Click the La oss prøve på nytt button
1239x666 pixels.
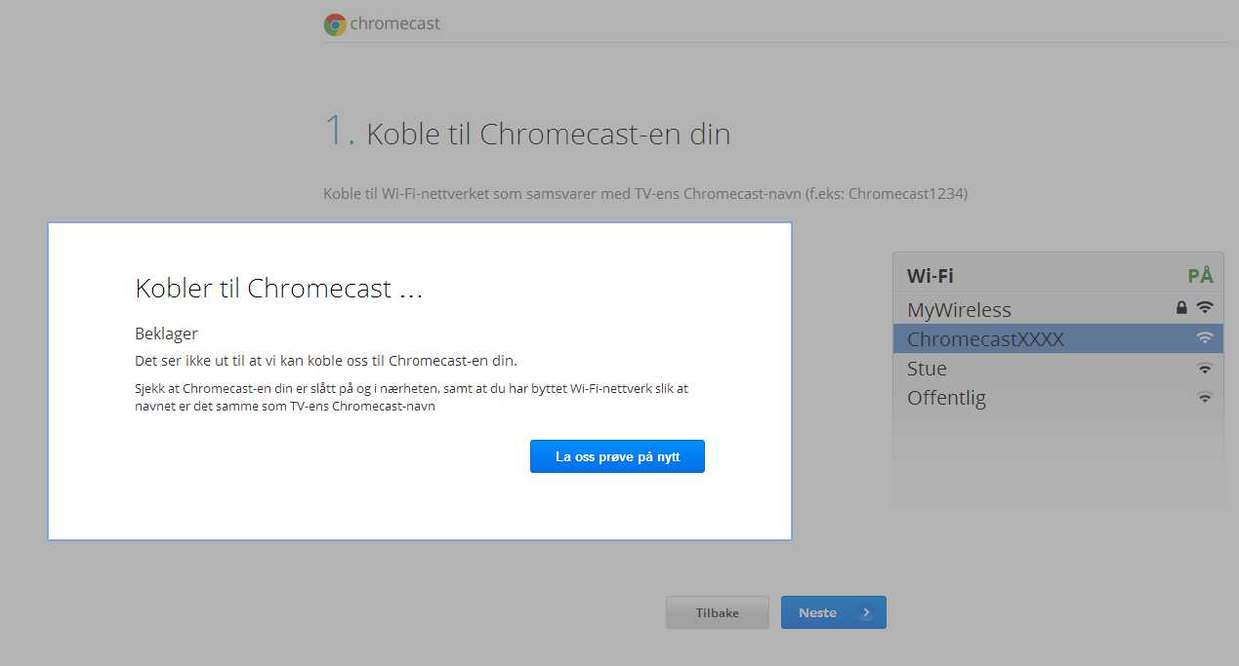point(617,456)
